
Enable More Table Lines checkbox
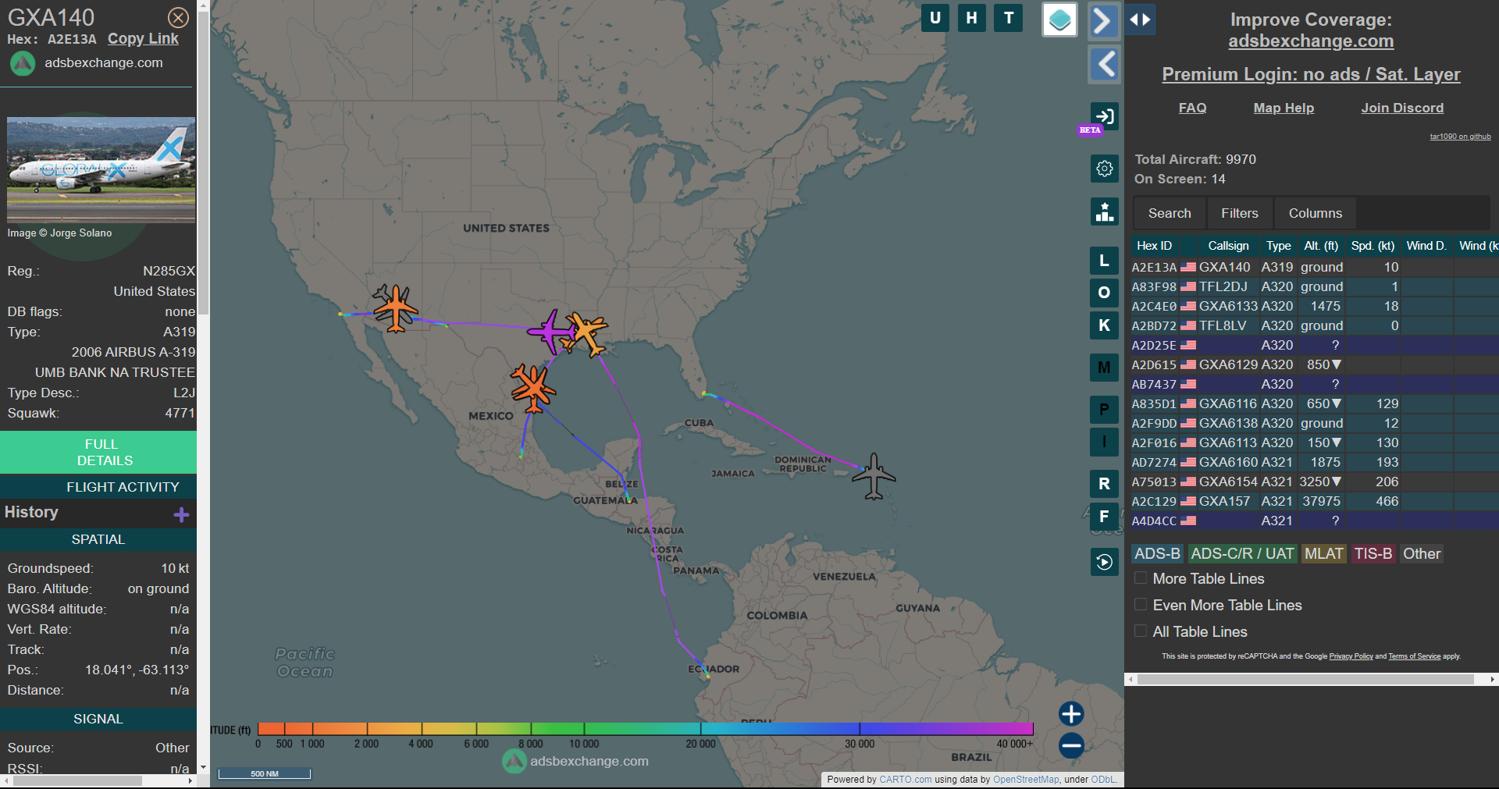click(x=1141, y=578)
